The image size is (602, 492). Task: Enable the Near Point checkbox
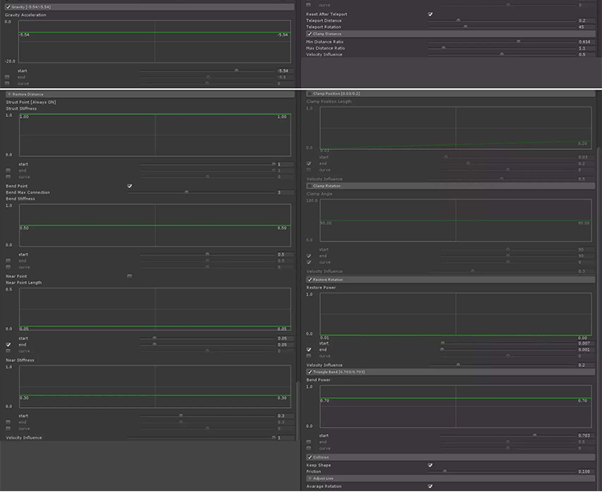click(x=129, y=276)
